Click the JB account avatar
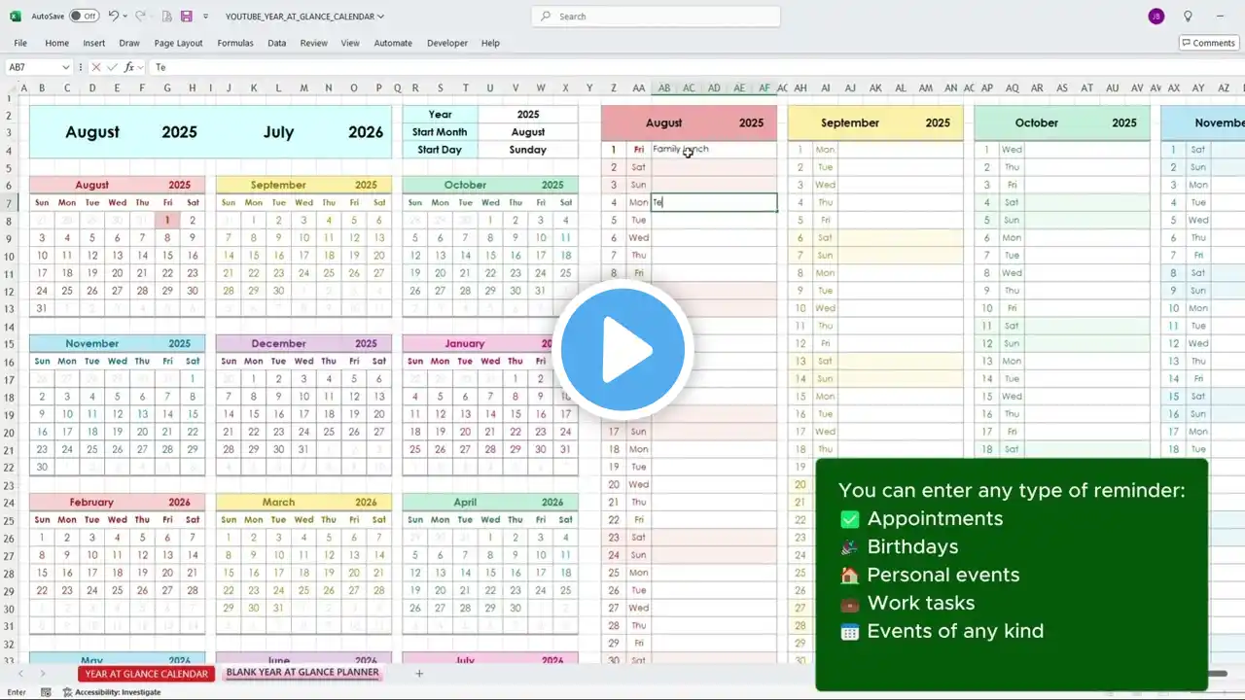This screenshot has width=1245, height=700. (1156, 17)
